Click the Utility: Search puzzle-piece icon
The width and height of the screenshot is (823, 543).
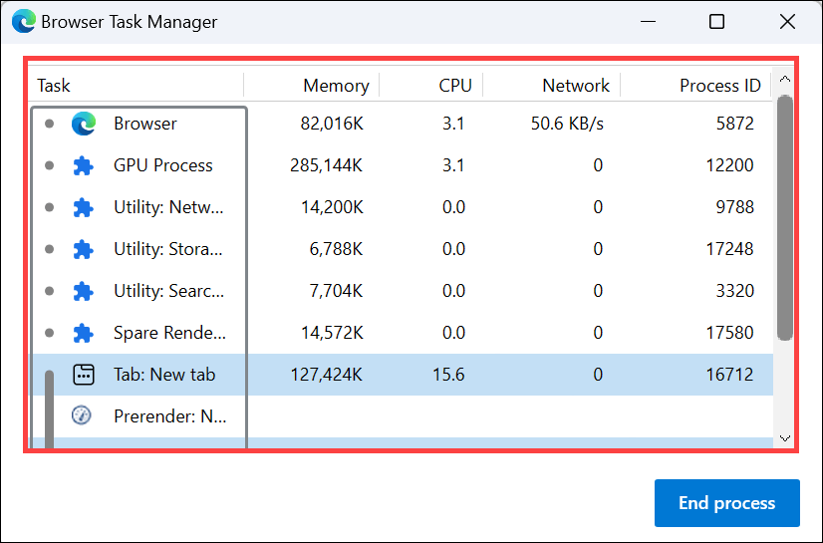83,291
